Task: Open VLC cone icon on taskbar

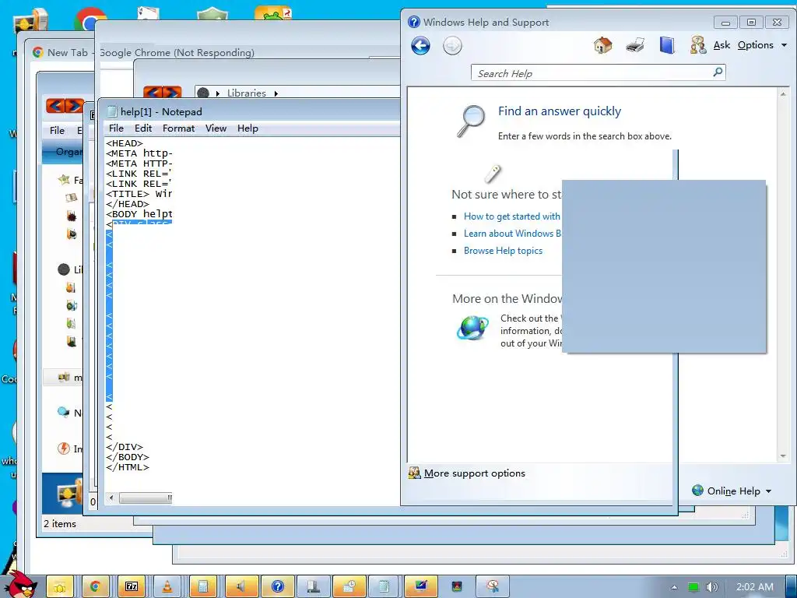Action: click(167, 587)
